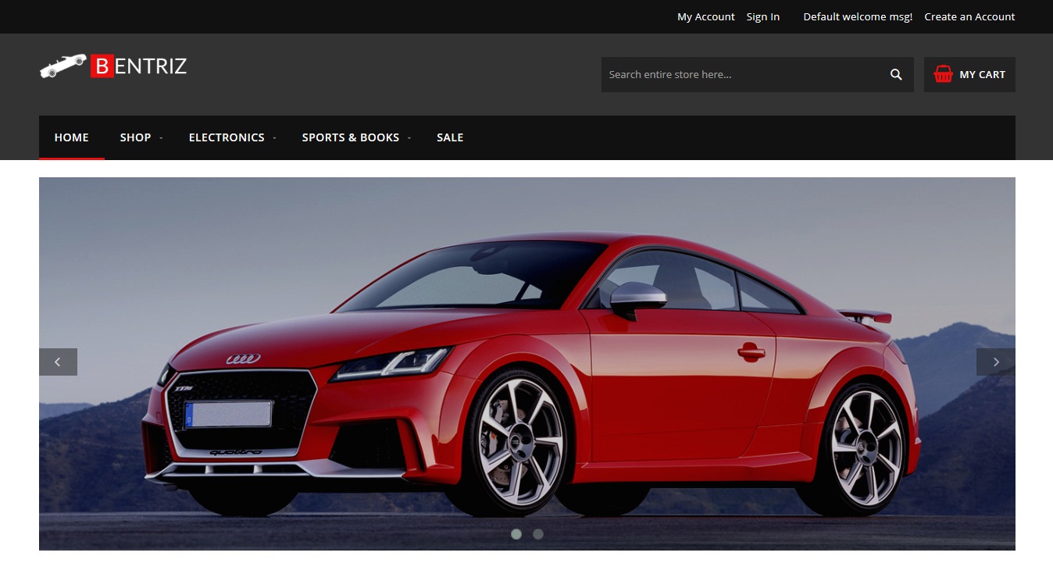Open the Sale menu item
Screen dimensions: 1053x581
click(x=450, y=137)
